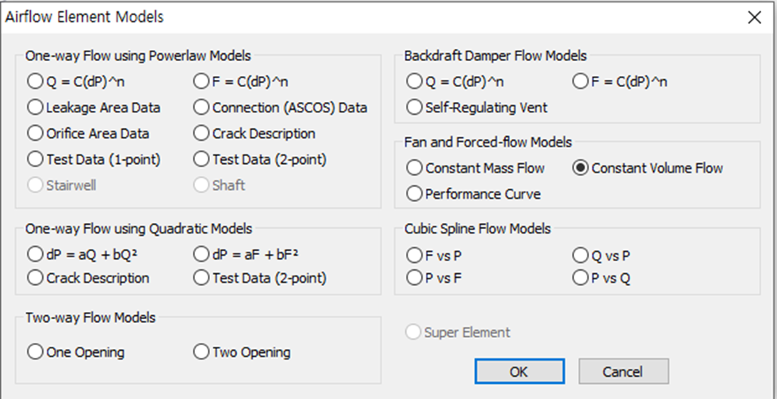
Task: Pick the F vs P cubic spline model
Action: (x=414, y=255)
